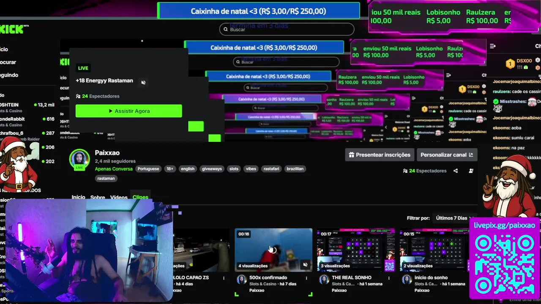Open the Últimos 7 Dias filter dropdown
541x304 pixels.
point(454,218)
